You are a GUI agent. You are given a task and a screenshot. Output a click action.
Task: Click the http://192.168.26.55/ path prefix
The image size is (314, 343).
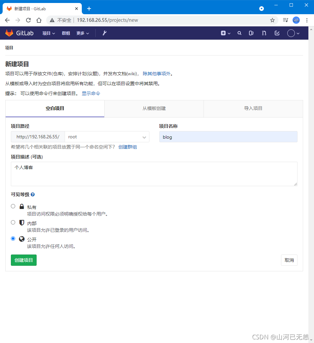(38, 137)
